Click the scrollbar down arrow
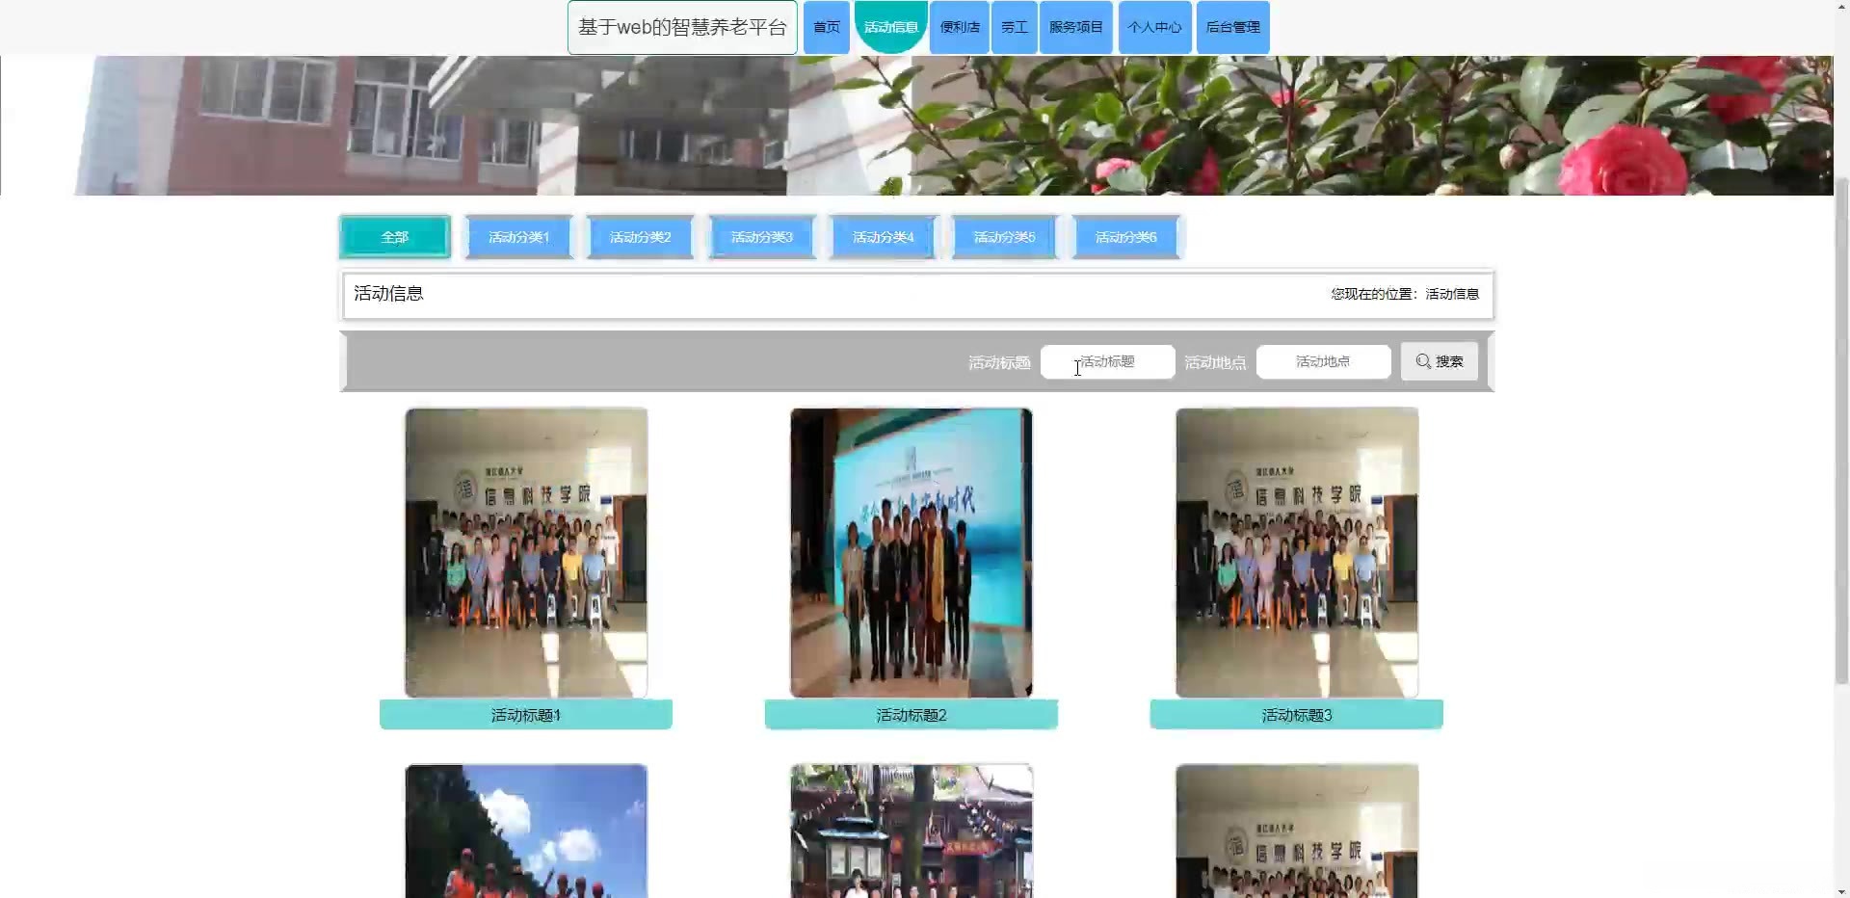Screen dimensions: 1850x898 [x=1841, y=891]
